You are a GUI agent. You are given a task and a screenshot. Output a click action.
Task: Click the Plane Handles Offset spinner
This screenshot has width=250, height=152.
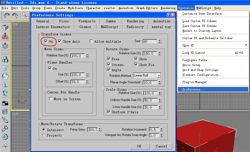coord(87,82)
